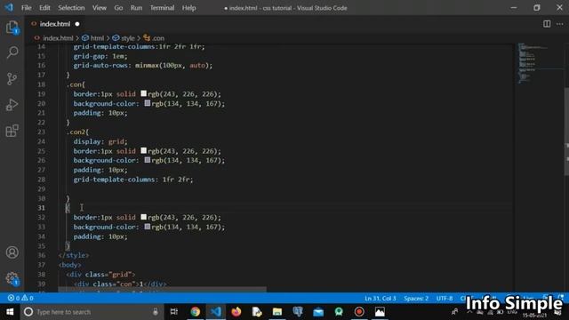This screenshot has width=569, height=320.
Task: Open the Go menu
Action: (118, 8)
